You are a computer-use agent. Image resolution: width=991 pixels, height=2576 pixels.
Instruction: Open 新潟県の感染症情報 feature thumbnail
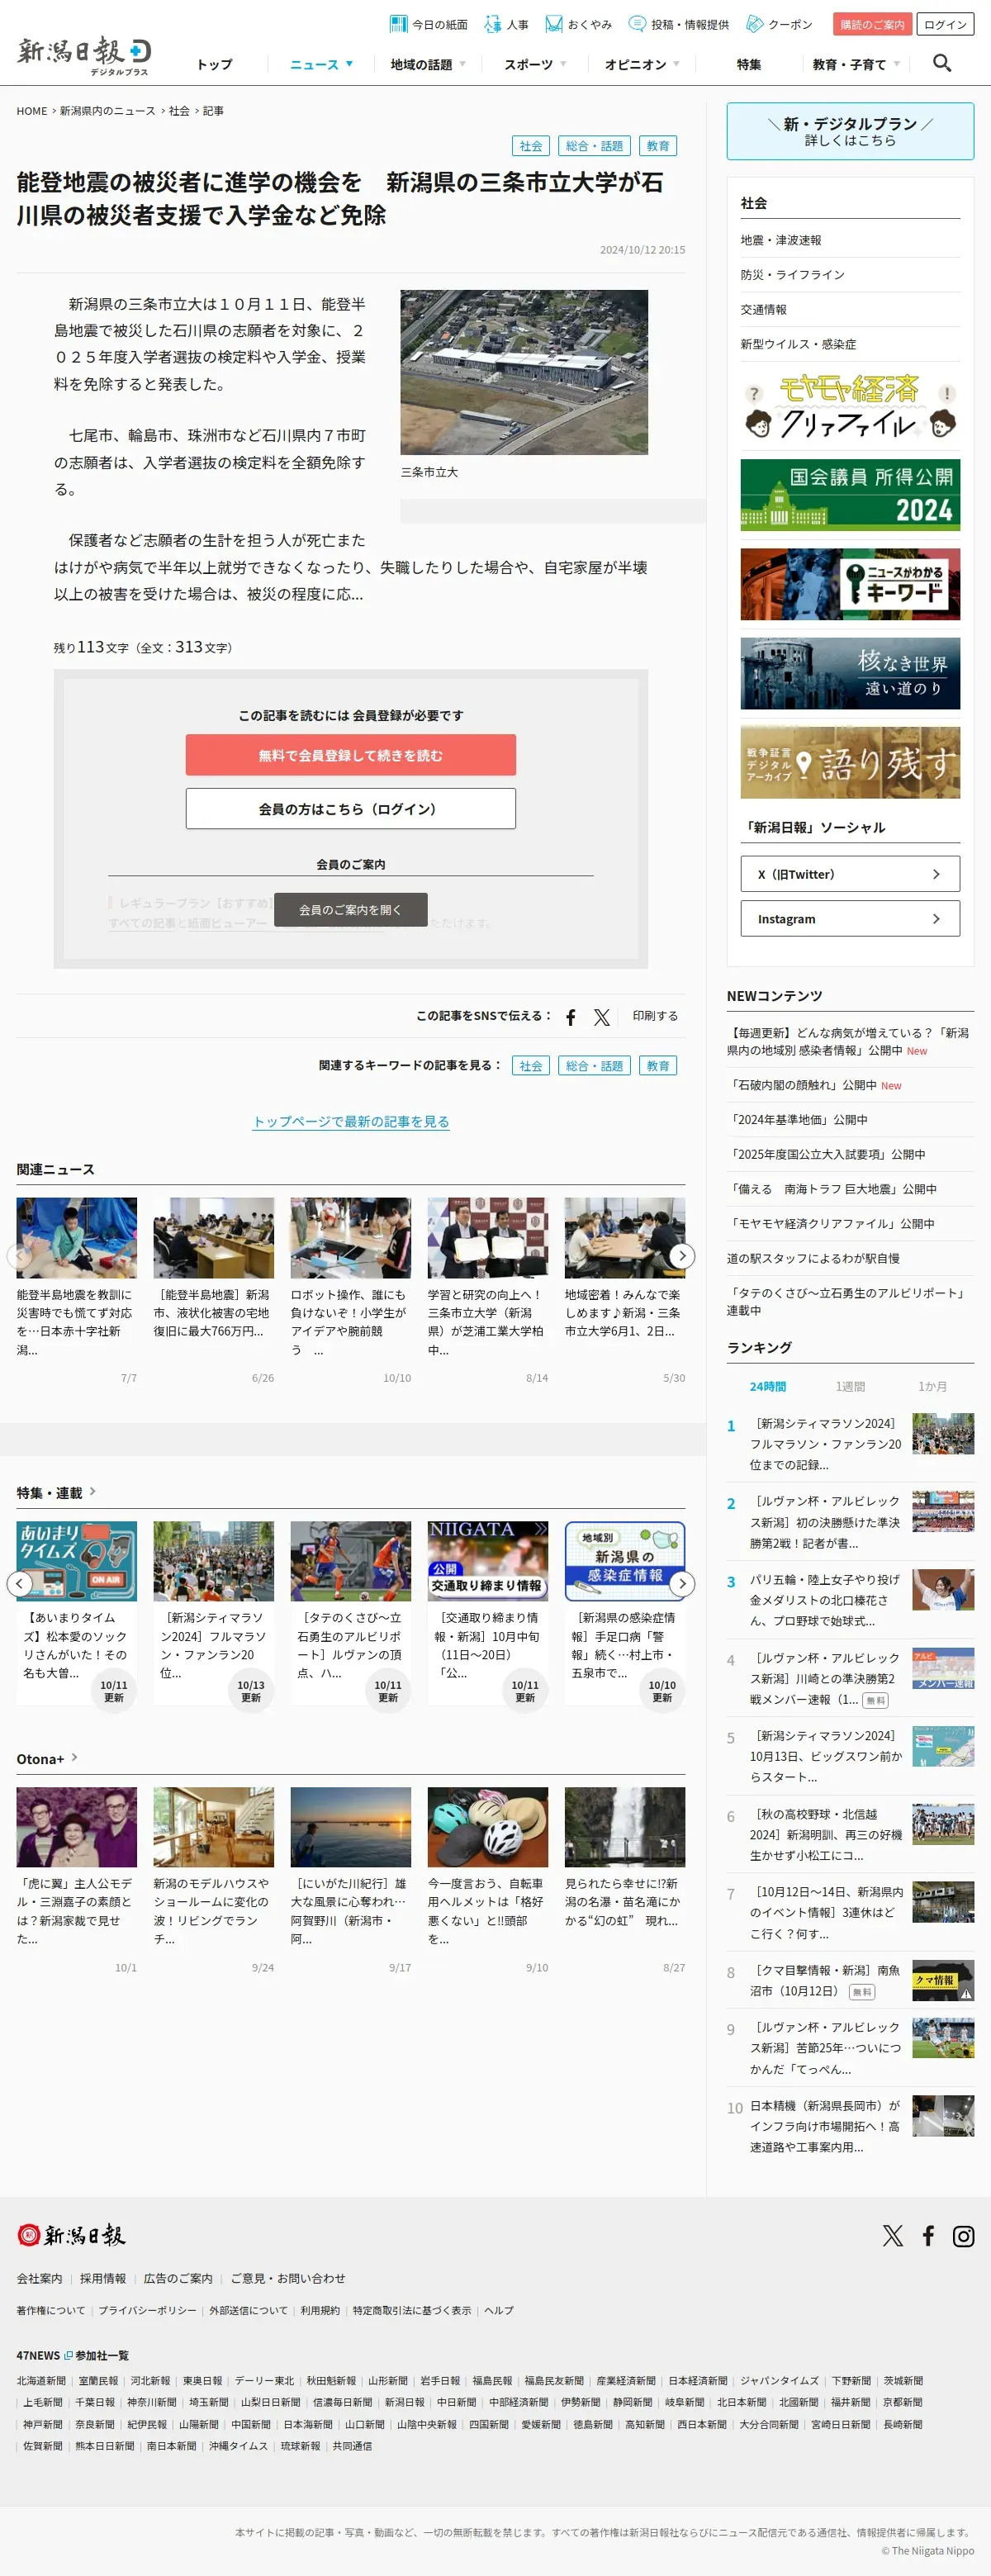(x=625, y=1561)
